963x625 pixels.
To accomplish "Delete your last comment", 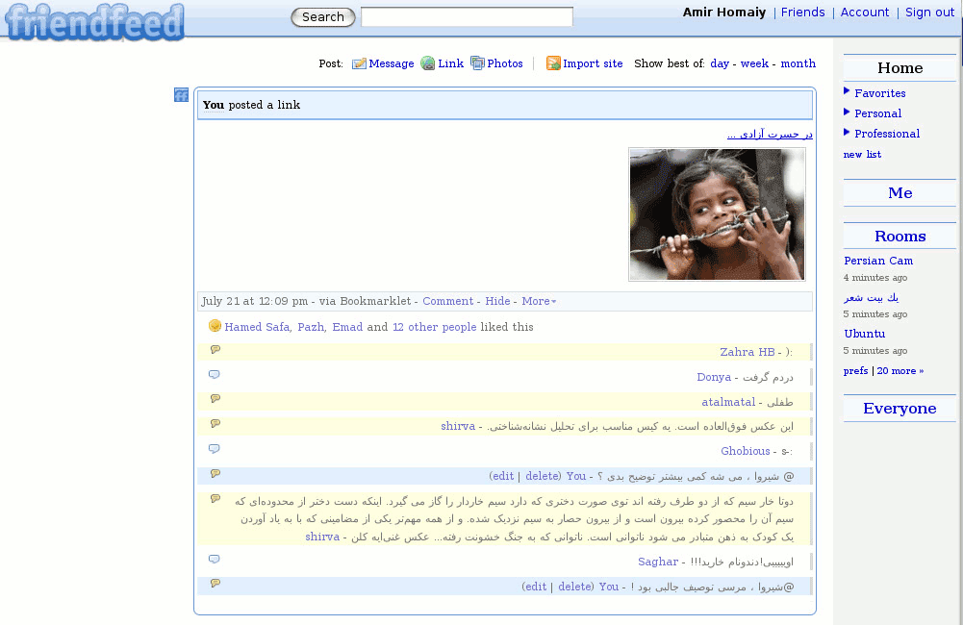I will tap(574, 587).
